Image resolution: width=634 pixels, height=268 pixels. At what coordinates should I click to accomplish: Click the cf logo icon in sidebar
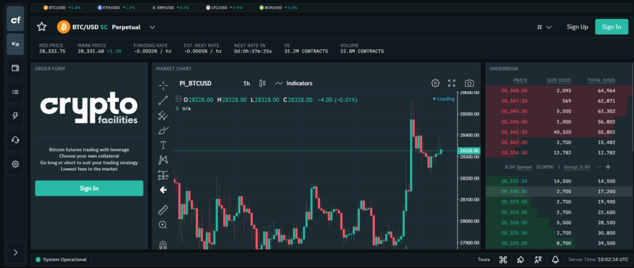pyautogui.click(x=15, y=20)
